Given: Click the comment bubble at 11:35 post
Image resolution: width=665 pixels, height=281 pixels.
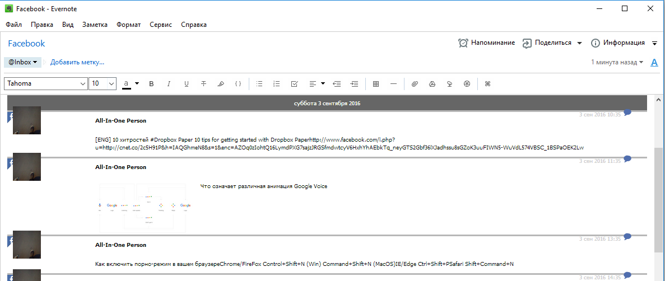Looking at the screenshot, I should pyautogui.click(x=627, y=158).
